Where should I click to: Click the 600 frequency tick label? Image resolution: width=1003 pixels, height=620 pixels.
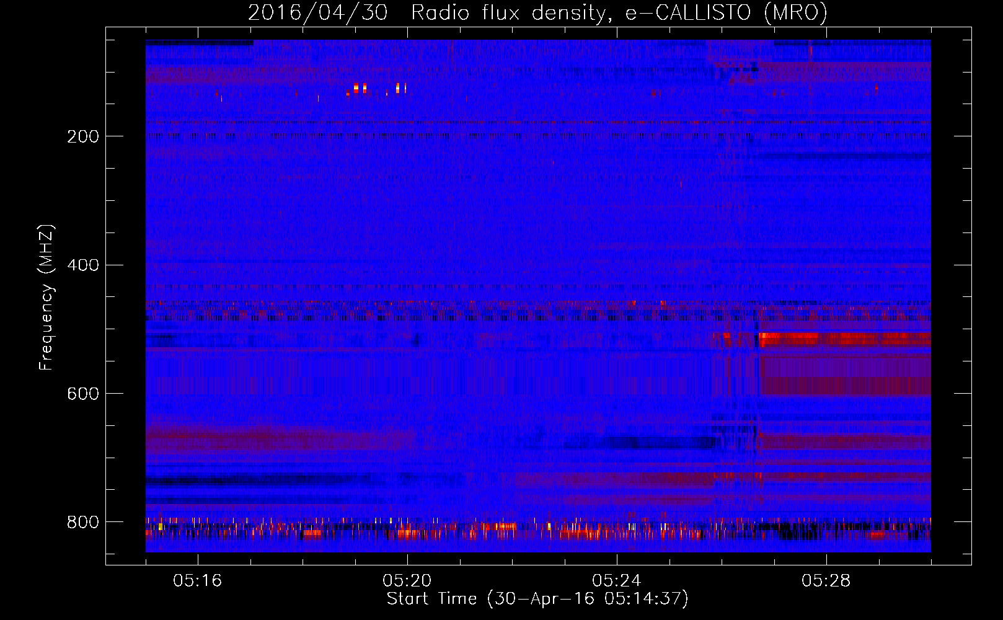[x=83, y=394]
